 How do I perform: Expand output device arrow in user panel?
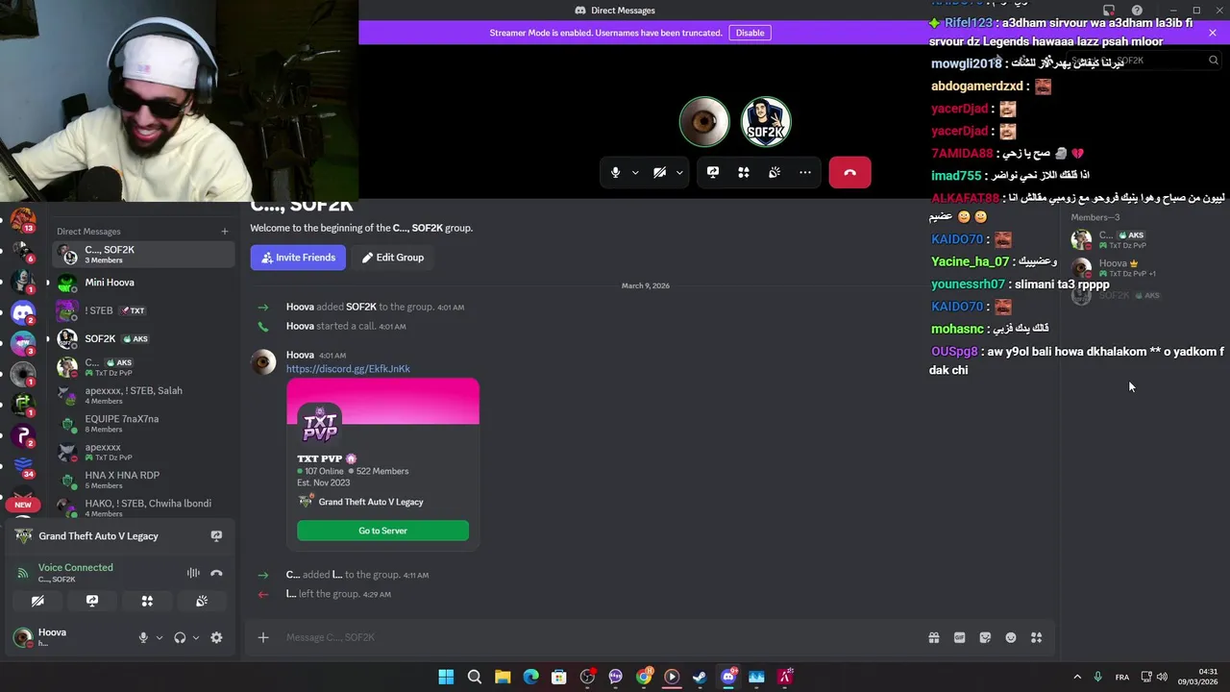tap(196, 638)
